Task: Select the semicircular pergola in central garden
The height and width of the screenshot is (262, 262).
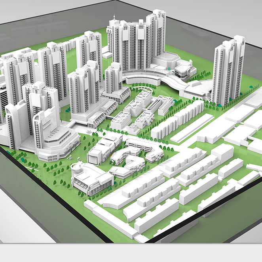Action: (142, 90)
